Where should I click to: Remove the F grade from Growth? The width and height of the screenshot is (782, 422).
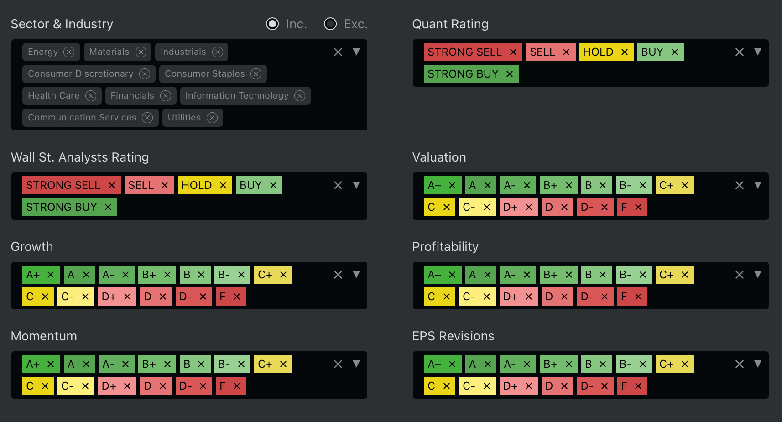tap(237, 297)
